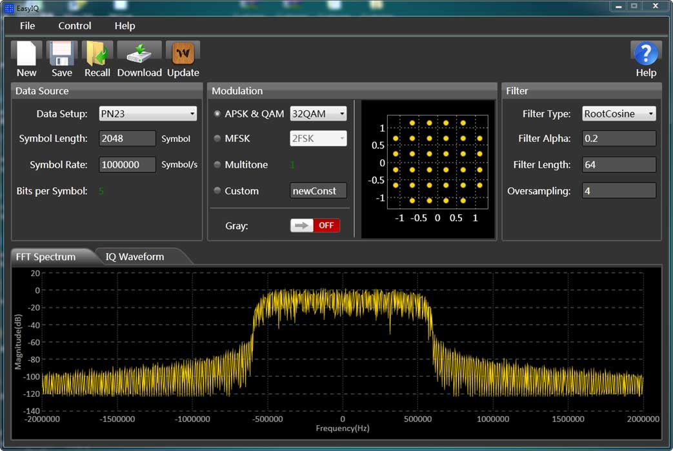Viewport: 673px width, 451px height.
Task: Open the 32QAM modulation type dropdown
Action: [x=318, y=114]
